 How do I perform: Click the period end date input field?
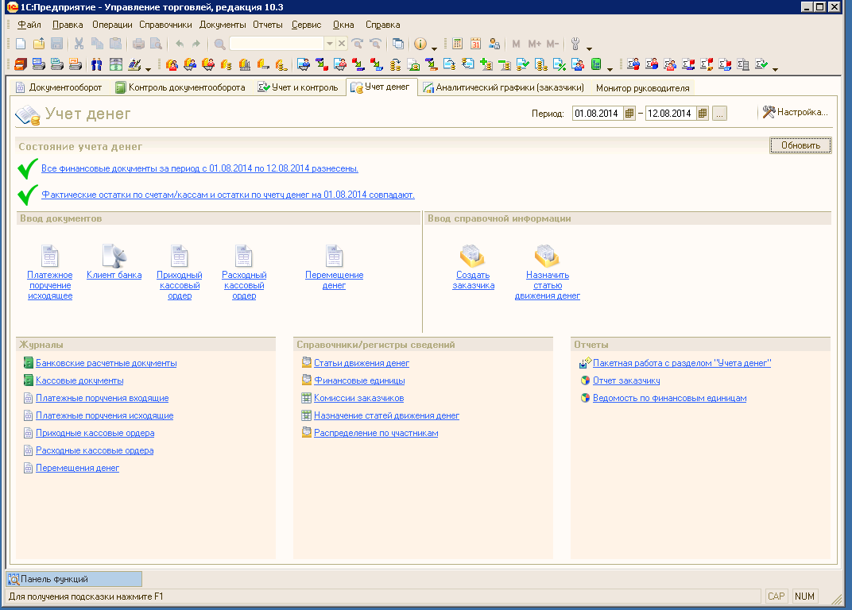[x=670, y=114]
